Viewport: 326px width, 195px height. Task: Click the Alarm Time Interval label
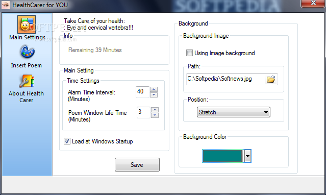click(x=91, y=95)
